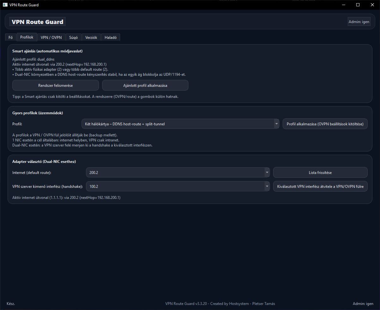Open the VPN / OVPN tab
380x310 pixels.
[51, 37]
